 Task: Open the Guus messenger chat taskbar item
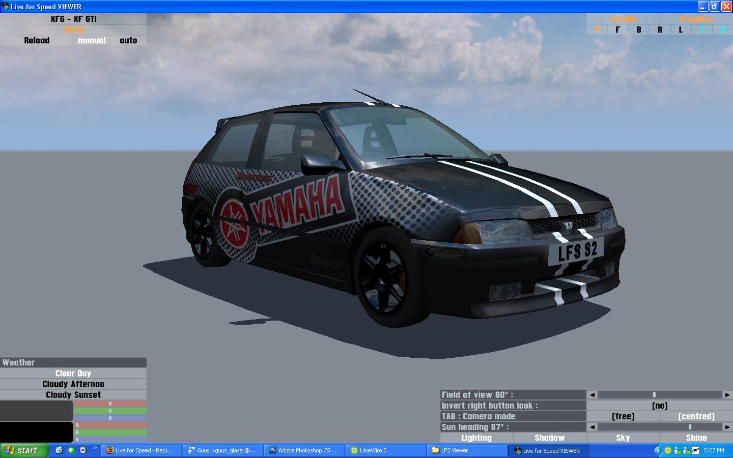[223, 450]
